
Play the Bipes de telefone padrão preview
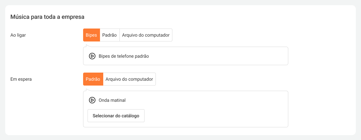click(x=92, y=56)
